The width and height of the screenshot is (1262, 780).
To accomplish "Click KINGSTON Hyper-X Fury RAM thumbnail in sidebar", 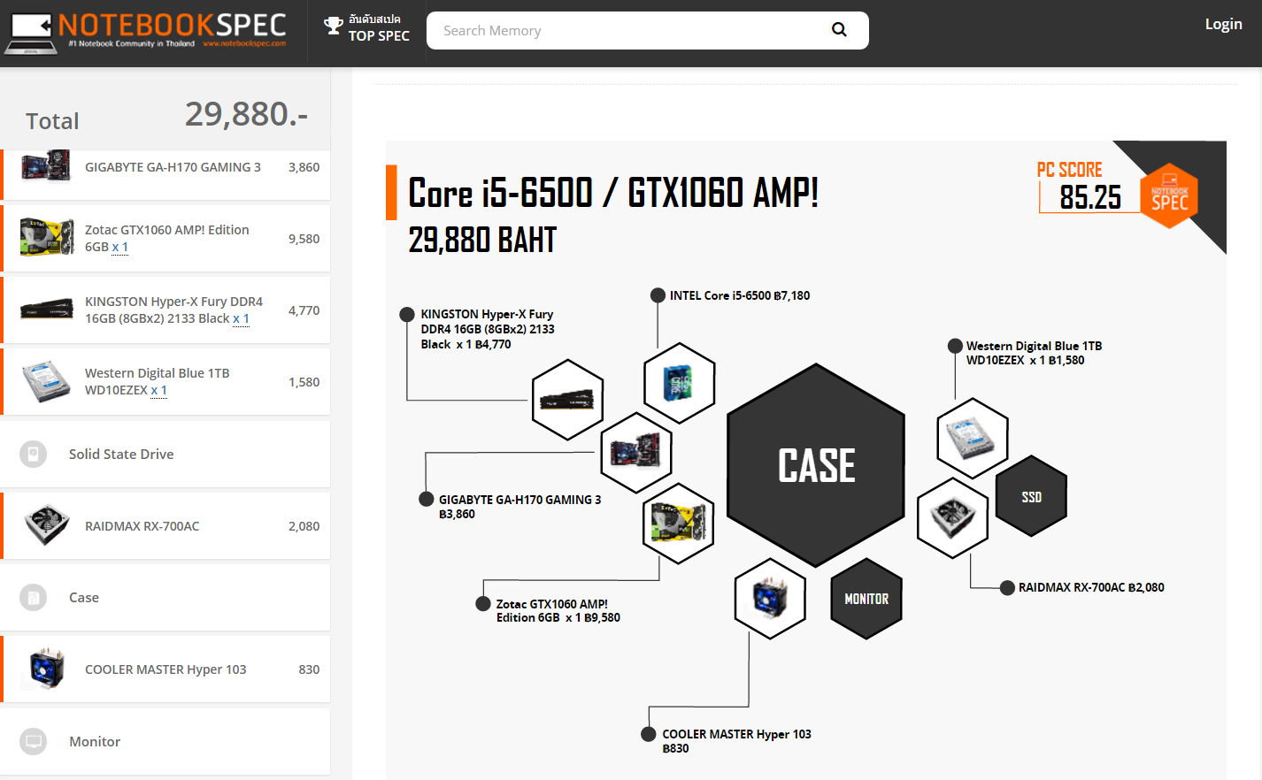I will (x=47, y=310).
